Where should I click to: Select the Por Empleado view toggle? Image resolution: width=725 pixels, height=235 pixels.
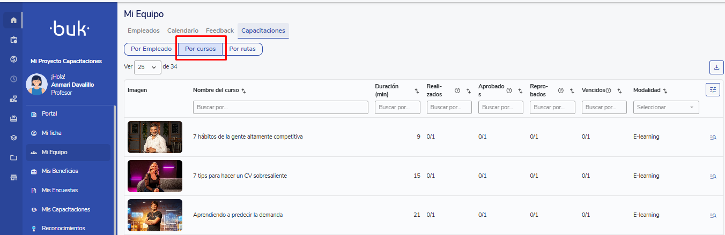151,49
